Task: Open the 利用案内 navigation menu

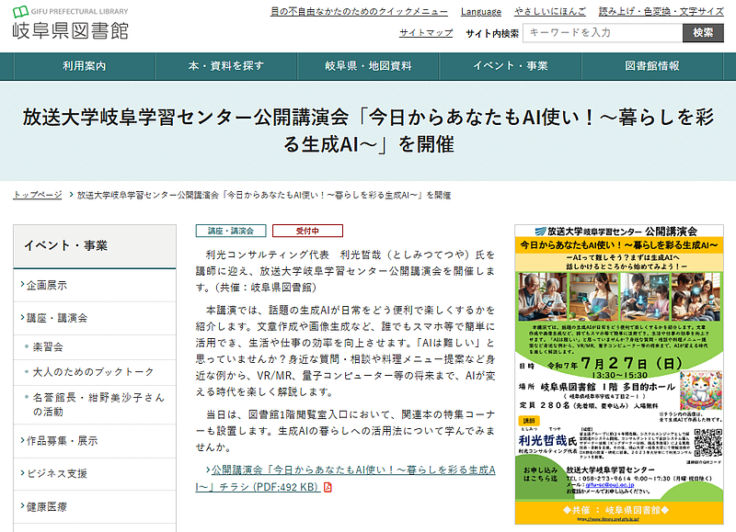Action: click(84, 66)
